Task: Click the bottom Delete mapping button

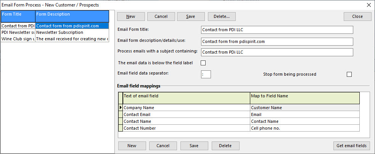Action: click(225, 146)
